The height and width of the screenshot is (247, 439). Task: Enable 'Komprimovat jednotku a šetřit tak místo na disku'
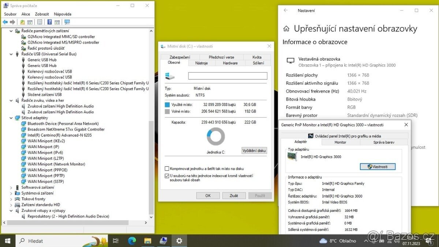point(166,169)
